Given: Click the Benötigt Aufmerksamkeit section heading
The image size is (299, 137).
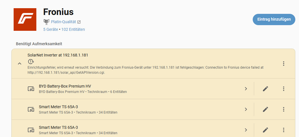Looking at the screenshot, I should click(x=39, y=44).
